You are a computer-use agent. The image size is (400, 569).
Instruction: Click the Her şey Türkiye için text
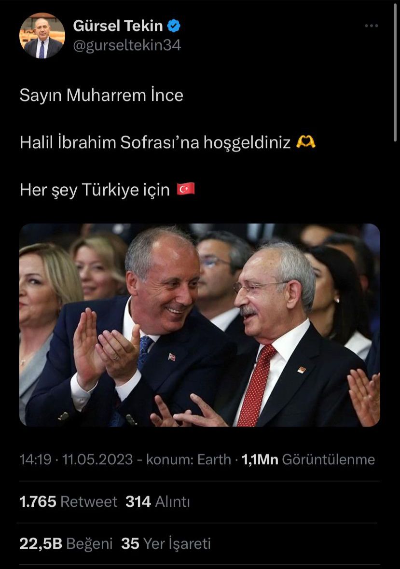95,189
